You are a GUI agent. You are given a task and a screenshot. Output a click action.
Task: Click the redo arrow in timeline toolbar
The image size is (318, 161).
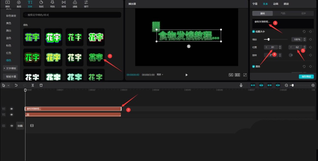point(24,85)
